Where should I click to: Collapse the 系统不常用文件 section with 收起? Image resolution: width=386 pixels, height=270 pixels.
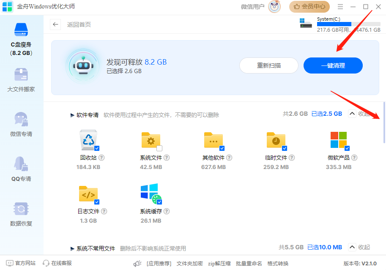(359, 247)
